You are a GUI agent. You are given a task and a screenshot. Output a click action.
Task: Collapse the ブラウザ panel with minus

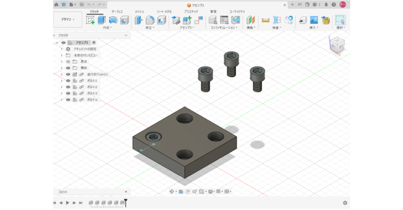(x=126, y=36)
